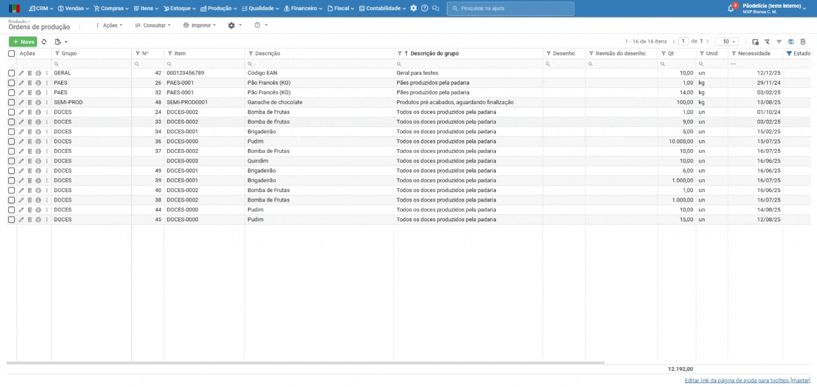This screenshot has width=817, height=387.
Task: Open the Compras menu
Action: tap(111, 8)
